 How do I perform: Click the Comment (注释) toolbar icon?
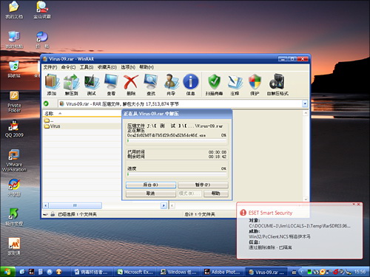235,84
